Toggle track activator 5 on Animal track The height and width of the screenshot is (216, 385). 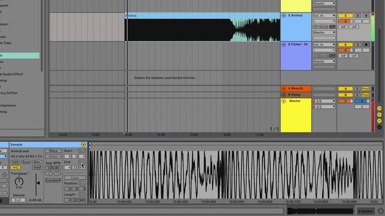tap(345, 16)
